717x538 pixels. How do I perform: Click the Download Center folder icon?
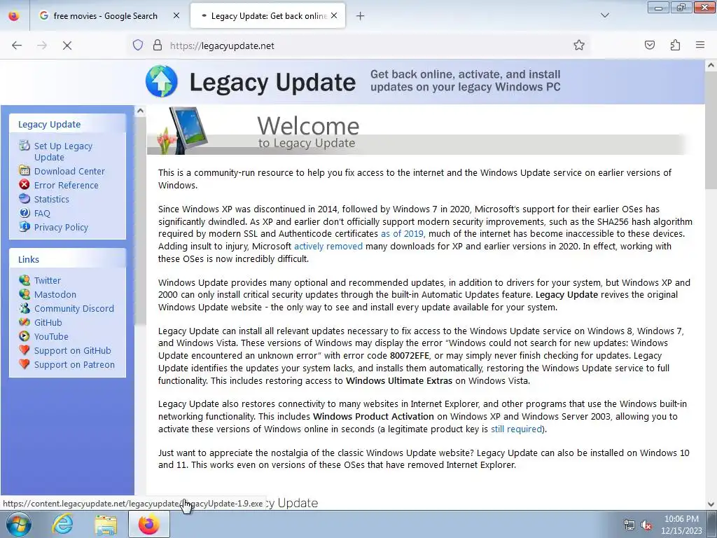pyautogui.click(x=25, y=171)
